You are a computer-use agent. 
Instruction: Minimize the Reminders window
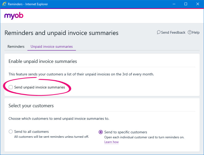click(173, 4)
